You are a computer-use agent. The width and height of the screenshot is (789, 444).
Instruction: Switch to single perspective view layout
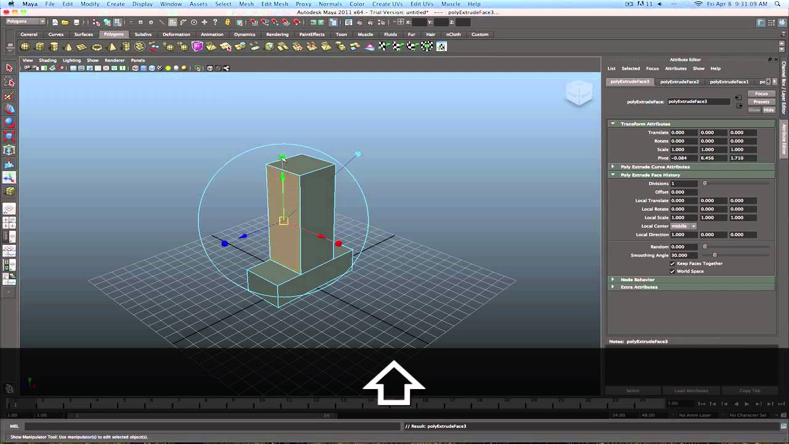point(9,210)
